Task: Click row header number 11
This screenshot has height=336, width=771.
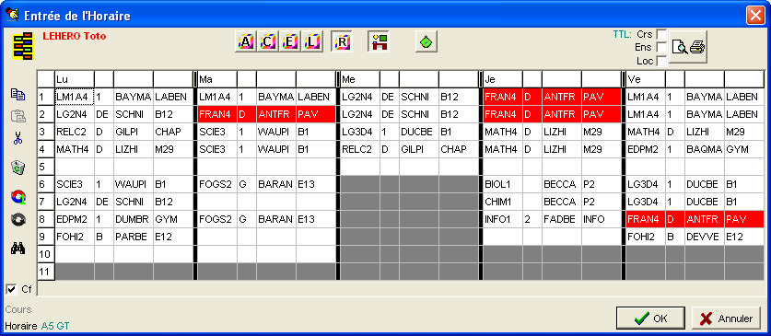Action: 46,272
